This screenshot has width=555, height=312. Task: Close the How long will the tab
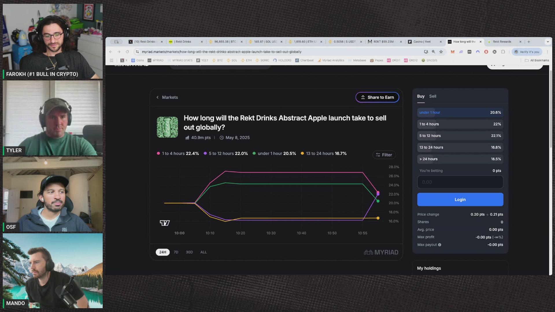480,42
